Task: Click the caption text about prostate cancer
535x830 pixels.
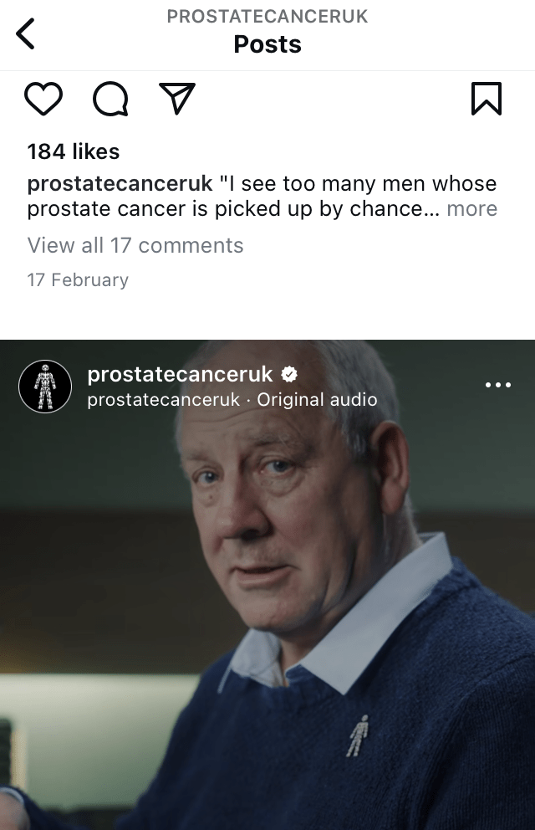Action: click(x=262, y=197)
